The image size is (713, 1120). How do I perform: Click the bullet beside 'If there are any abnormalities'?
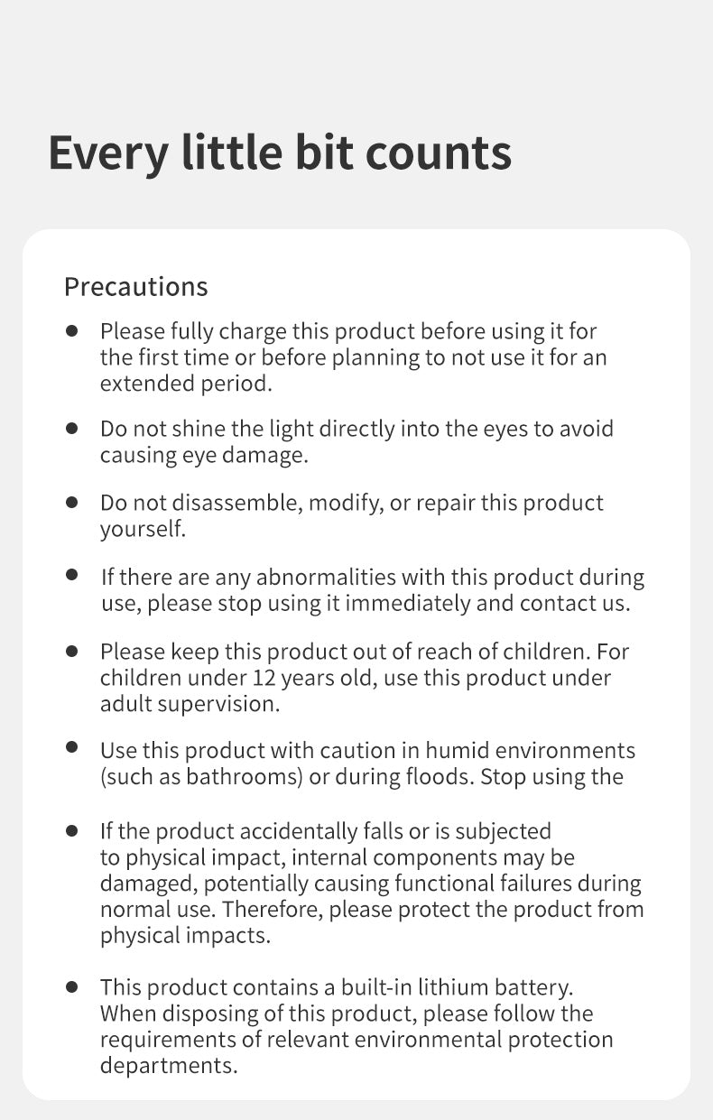click(x=72, y=575)
